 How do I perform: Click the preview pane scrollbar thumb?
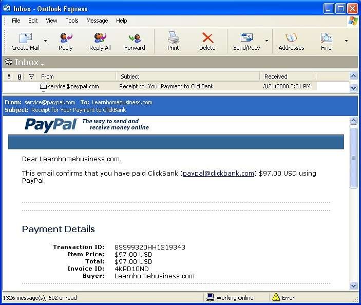click(x=353, y=158)
